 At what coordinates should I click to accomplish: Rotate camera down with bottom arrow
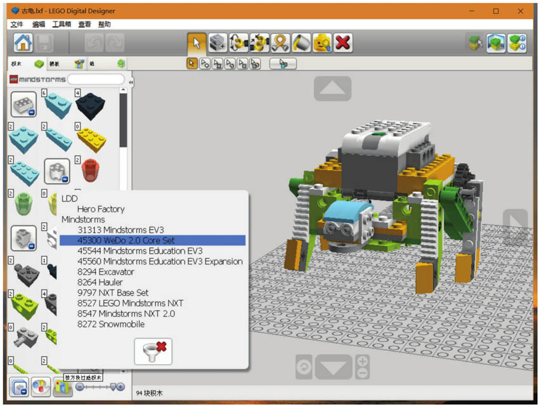point(333,367)
